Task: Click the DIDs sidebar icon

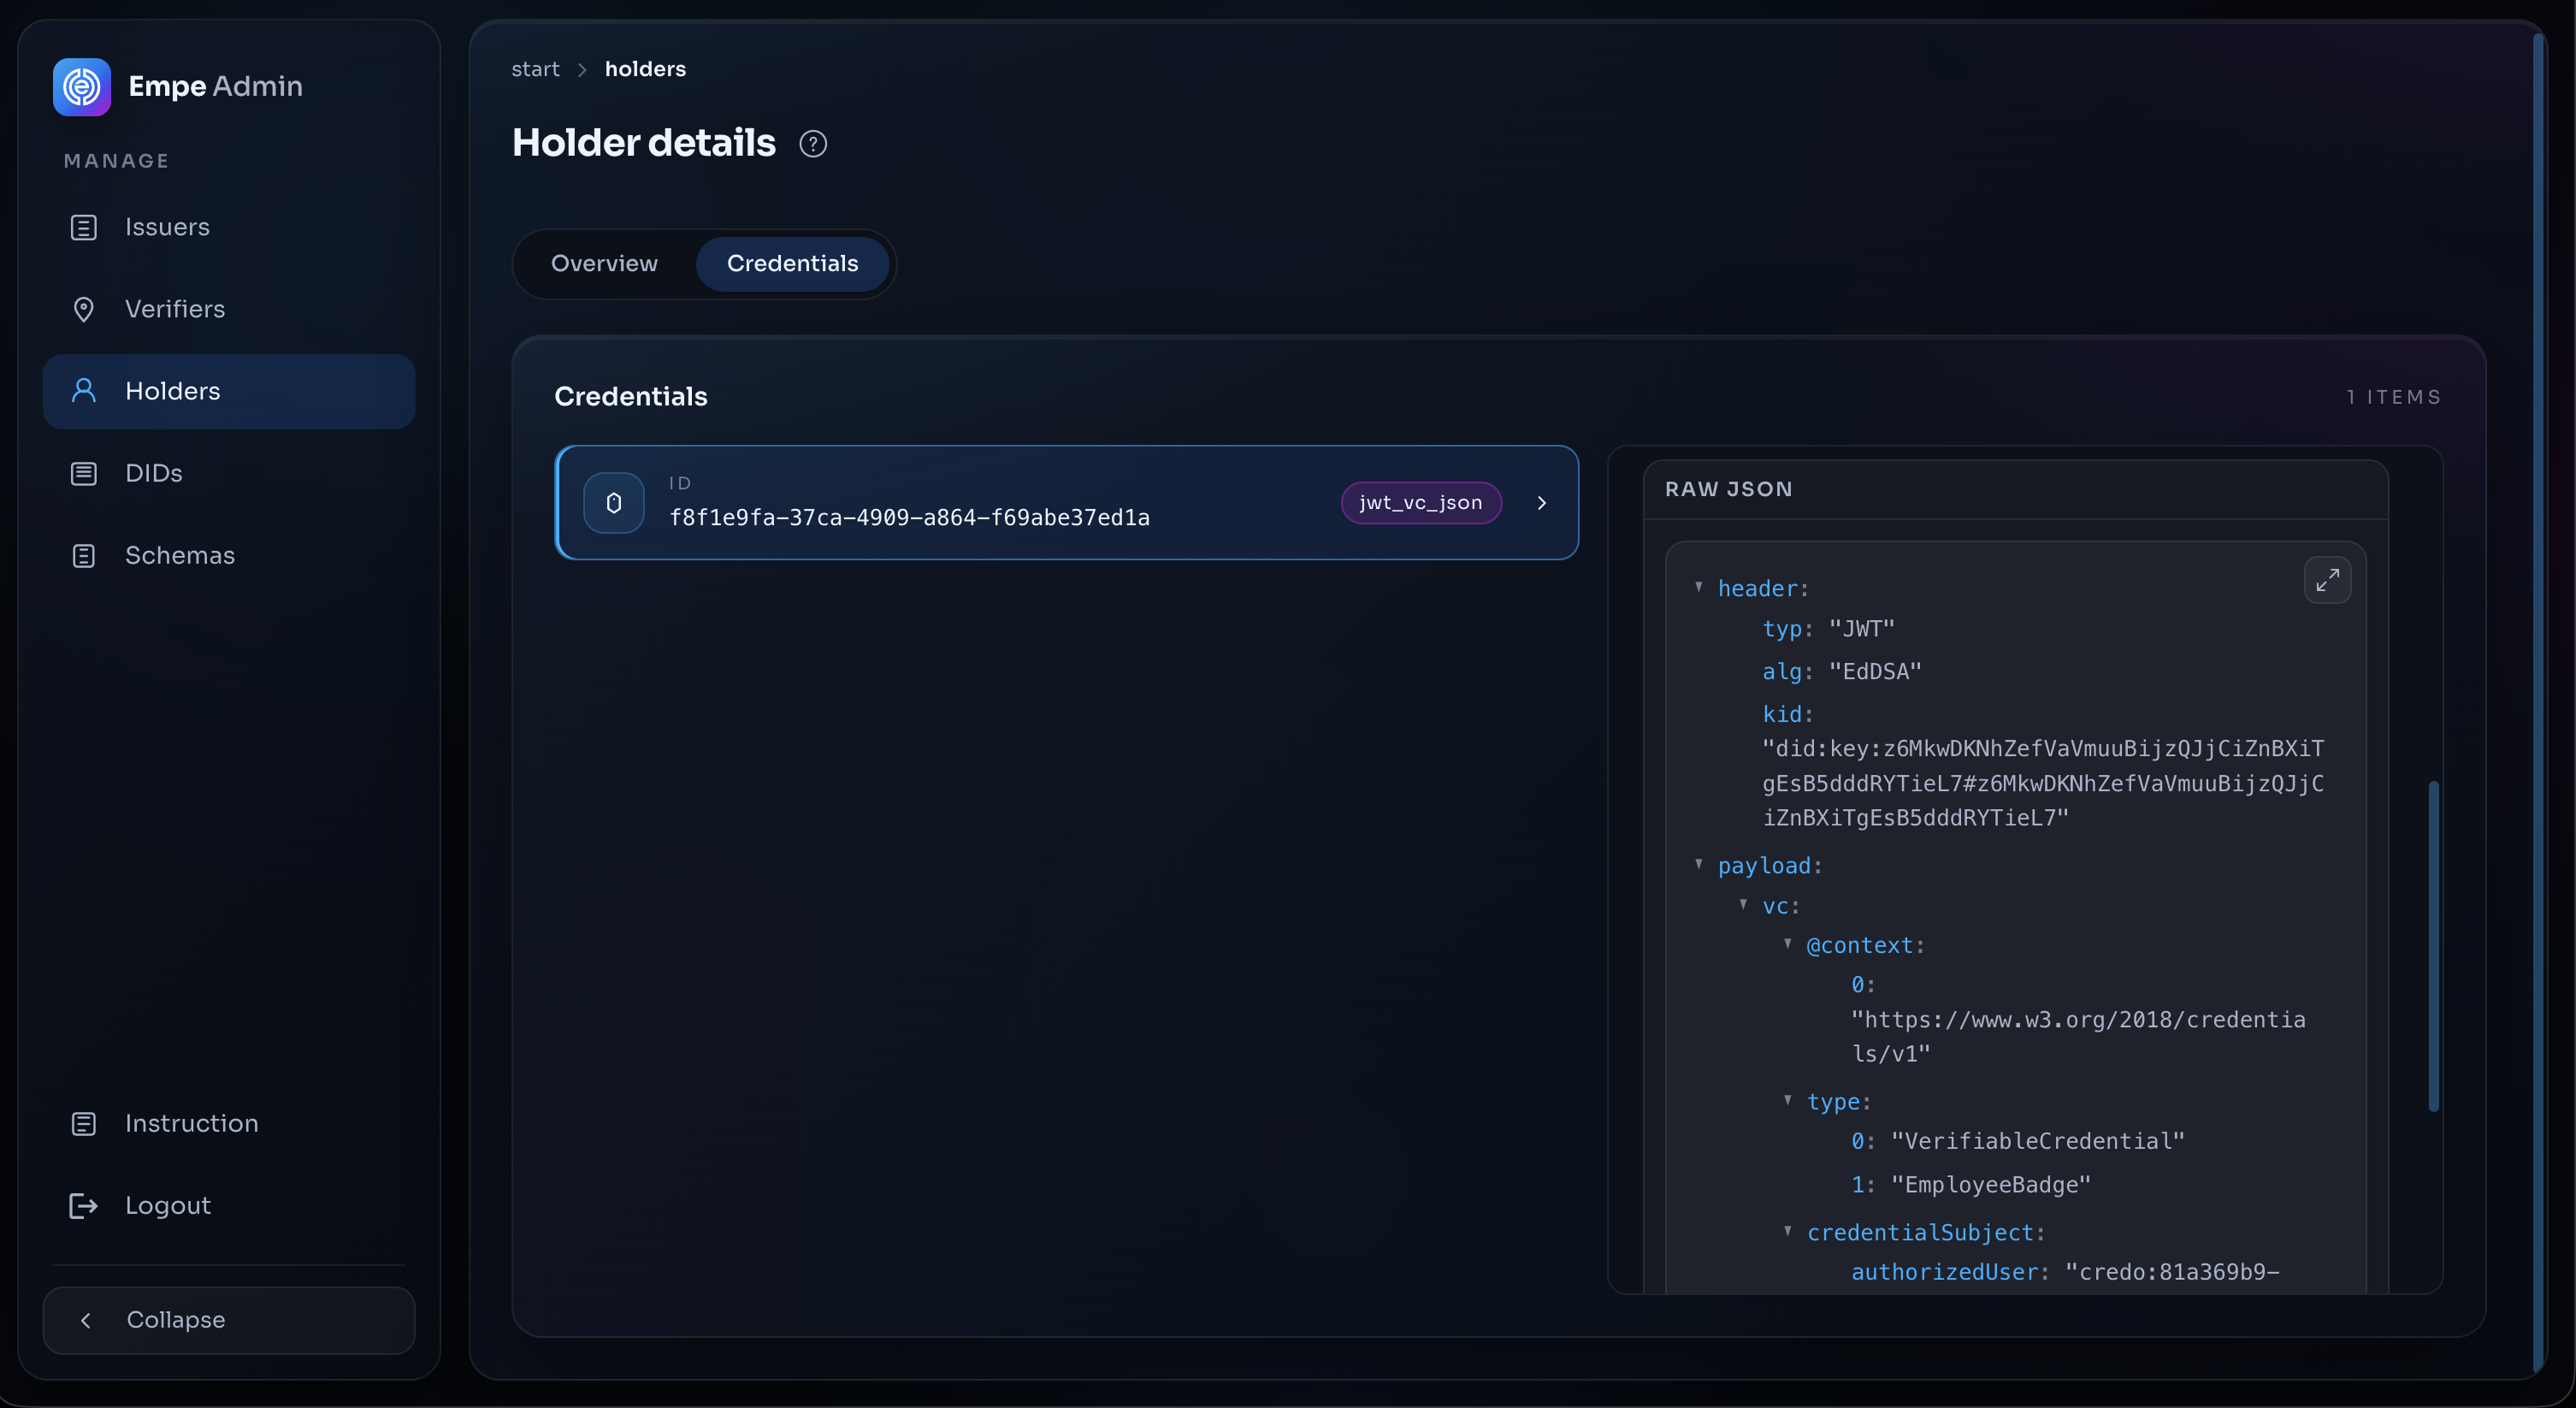Action: click(84, 473)
